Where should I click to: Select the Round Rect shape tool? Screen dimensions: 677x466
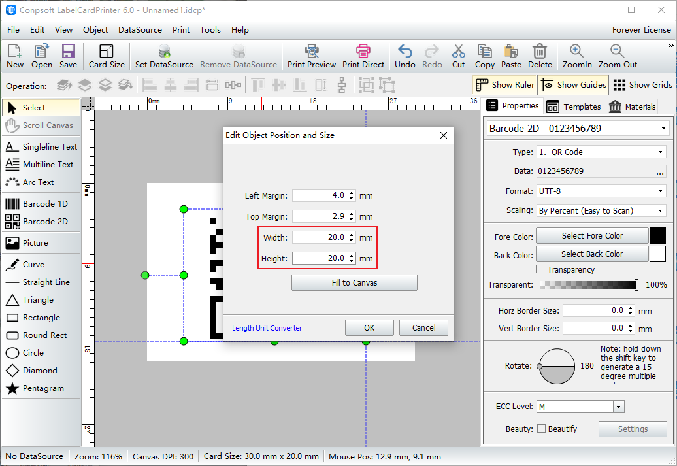(41, 335)
